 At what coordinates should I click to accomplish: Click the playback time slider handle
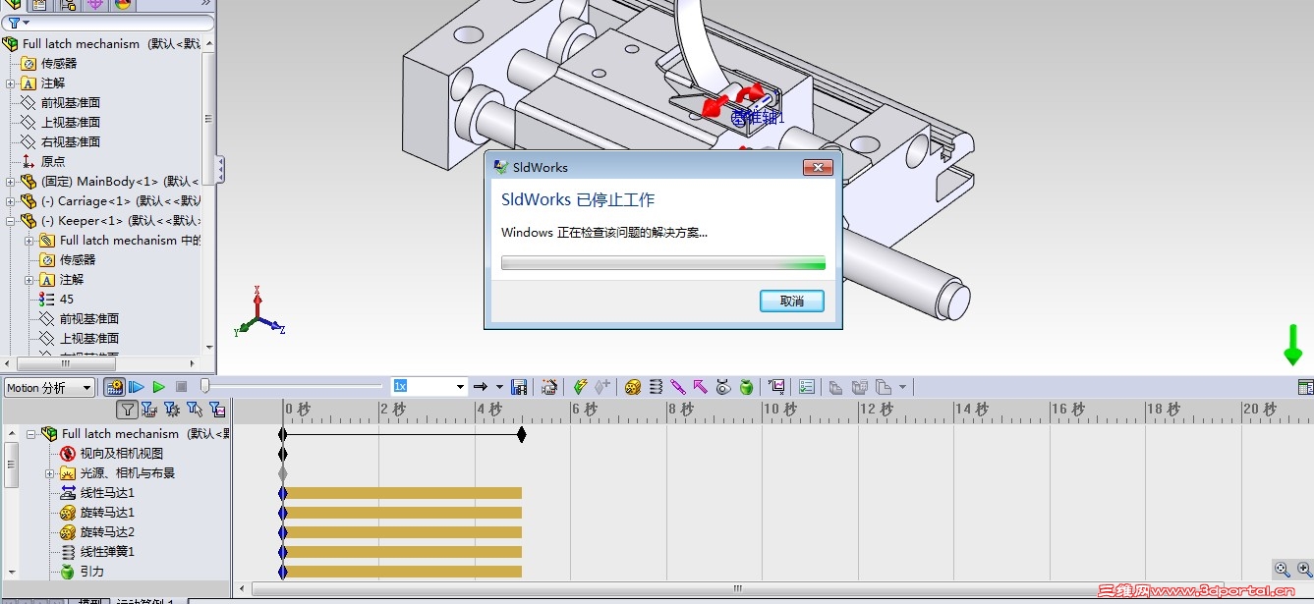tap(204, 387)
